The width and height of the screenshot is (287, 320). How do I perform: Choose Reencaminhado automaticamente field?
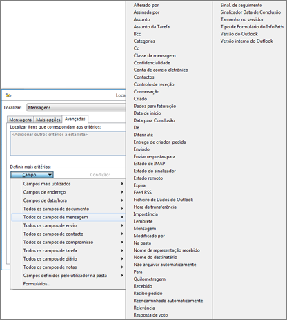[168, 301]
